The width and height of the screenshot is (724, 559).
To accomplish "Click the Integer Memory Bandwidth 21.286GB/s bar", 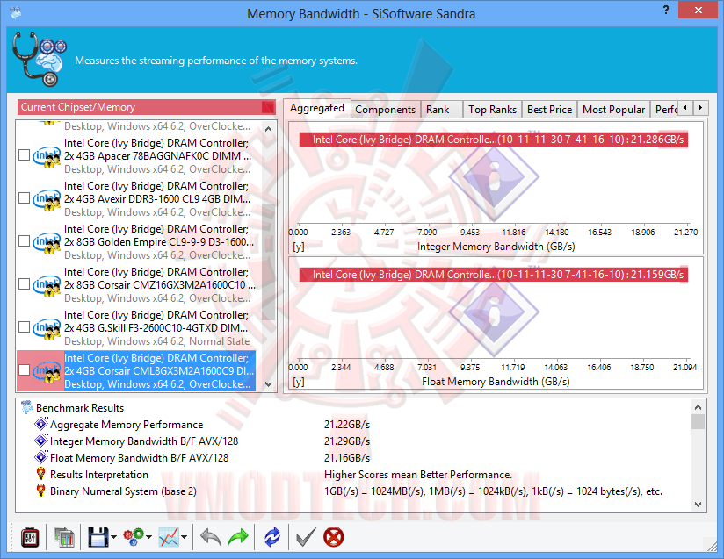I will tap(493, 140).
